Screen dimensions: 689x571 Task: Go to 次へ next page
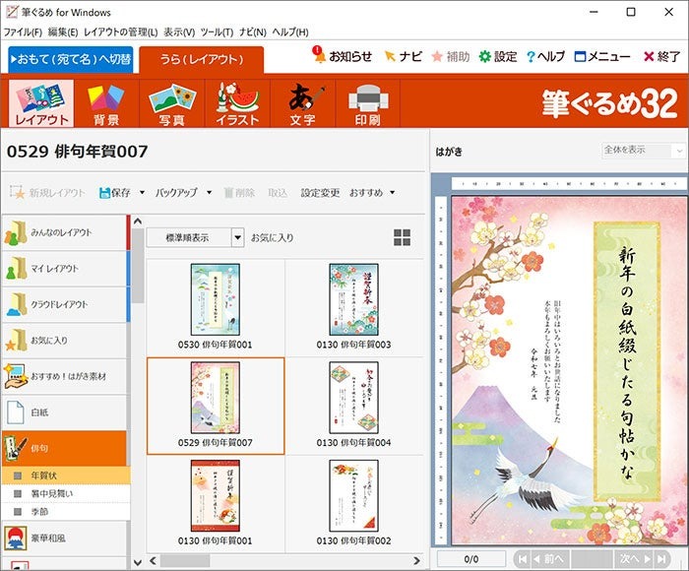pyautogui.click(x=635, y=558)
